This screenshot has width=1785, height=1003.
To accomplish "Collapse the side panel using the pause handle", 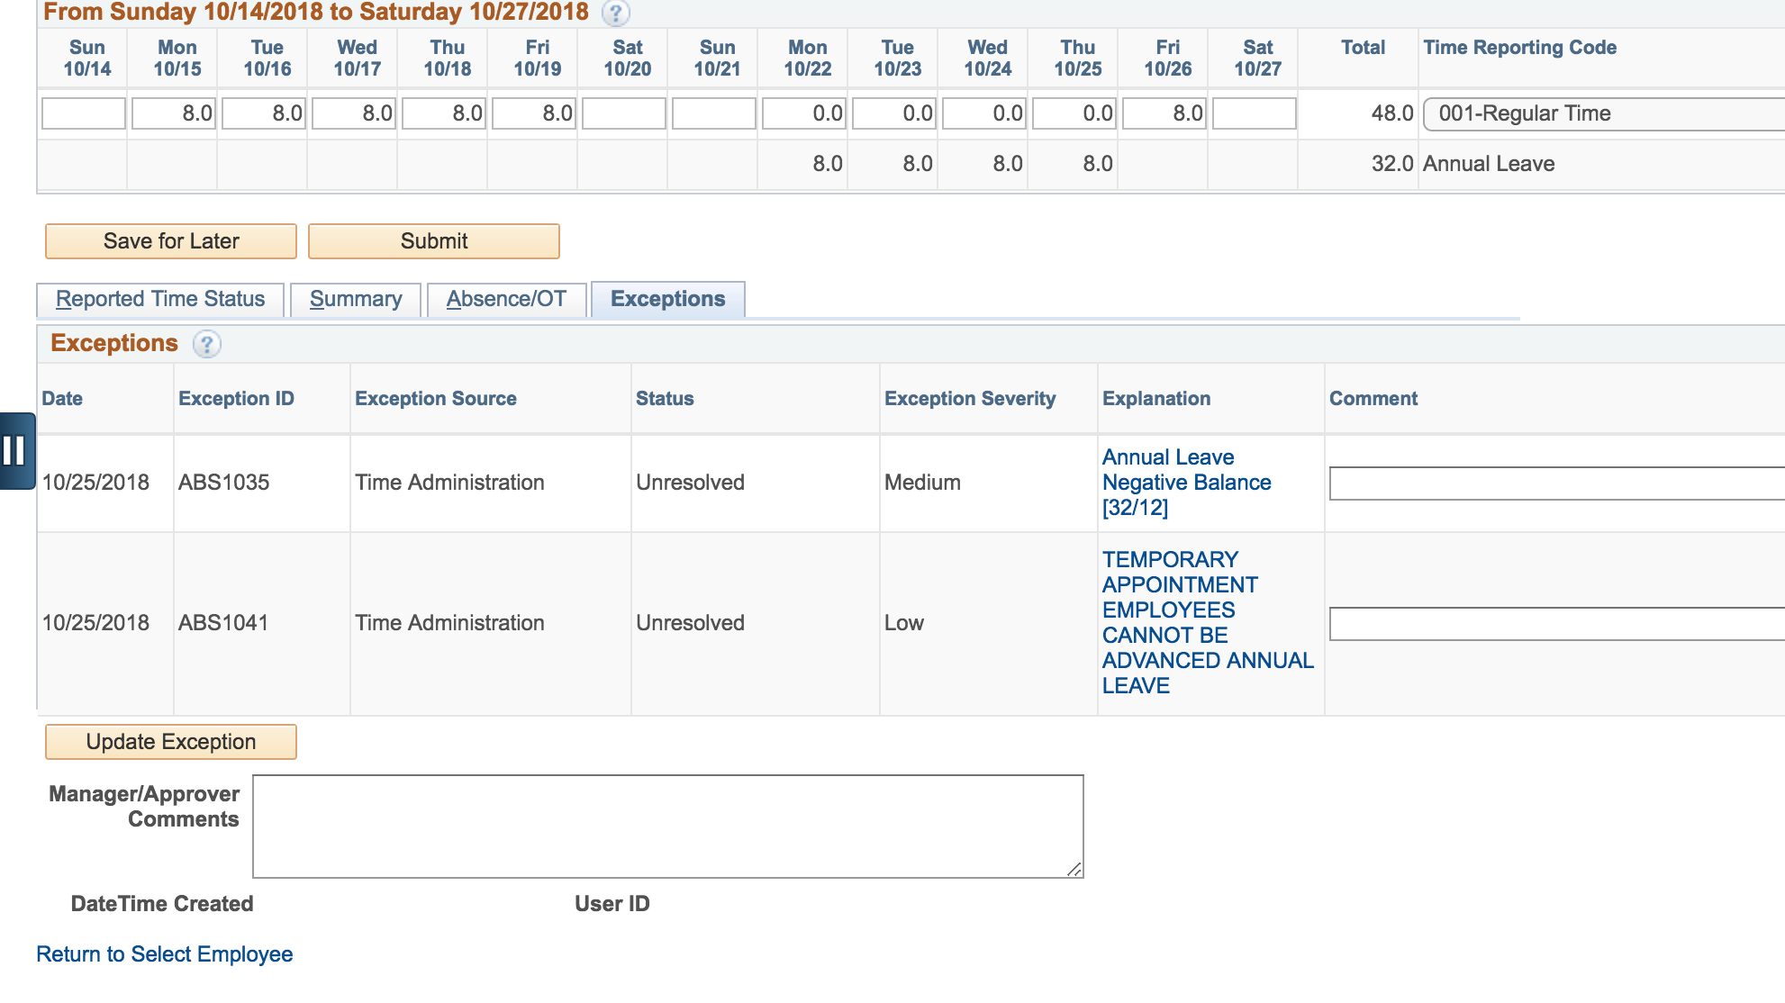I will (x=15, y=451).
